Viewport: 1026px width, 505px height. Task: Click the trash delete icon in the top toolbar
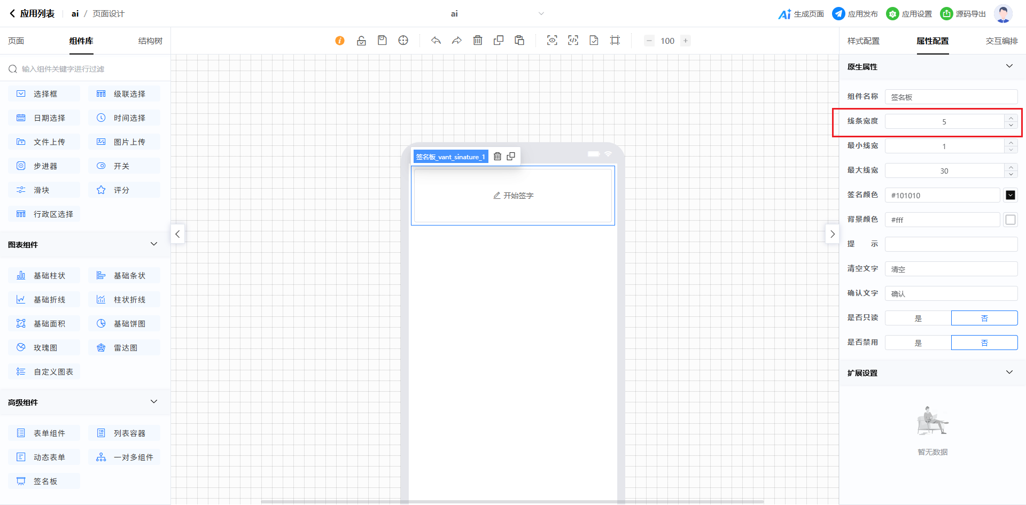pos(478,41)
